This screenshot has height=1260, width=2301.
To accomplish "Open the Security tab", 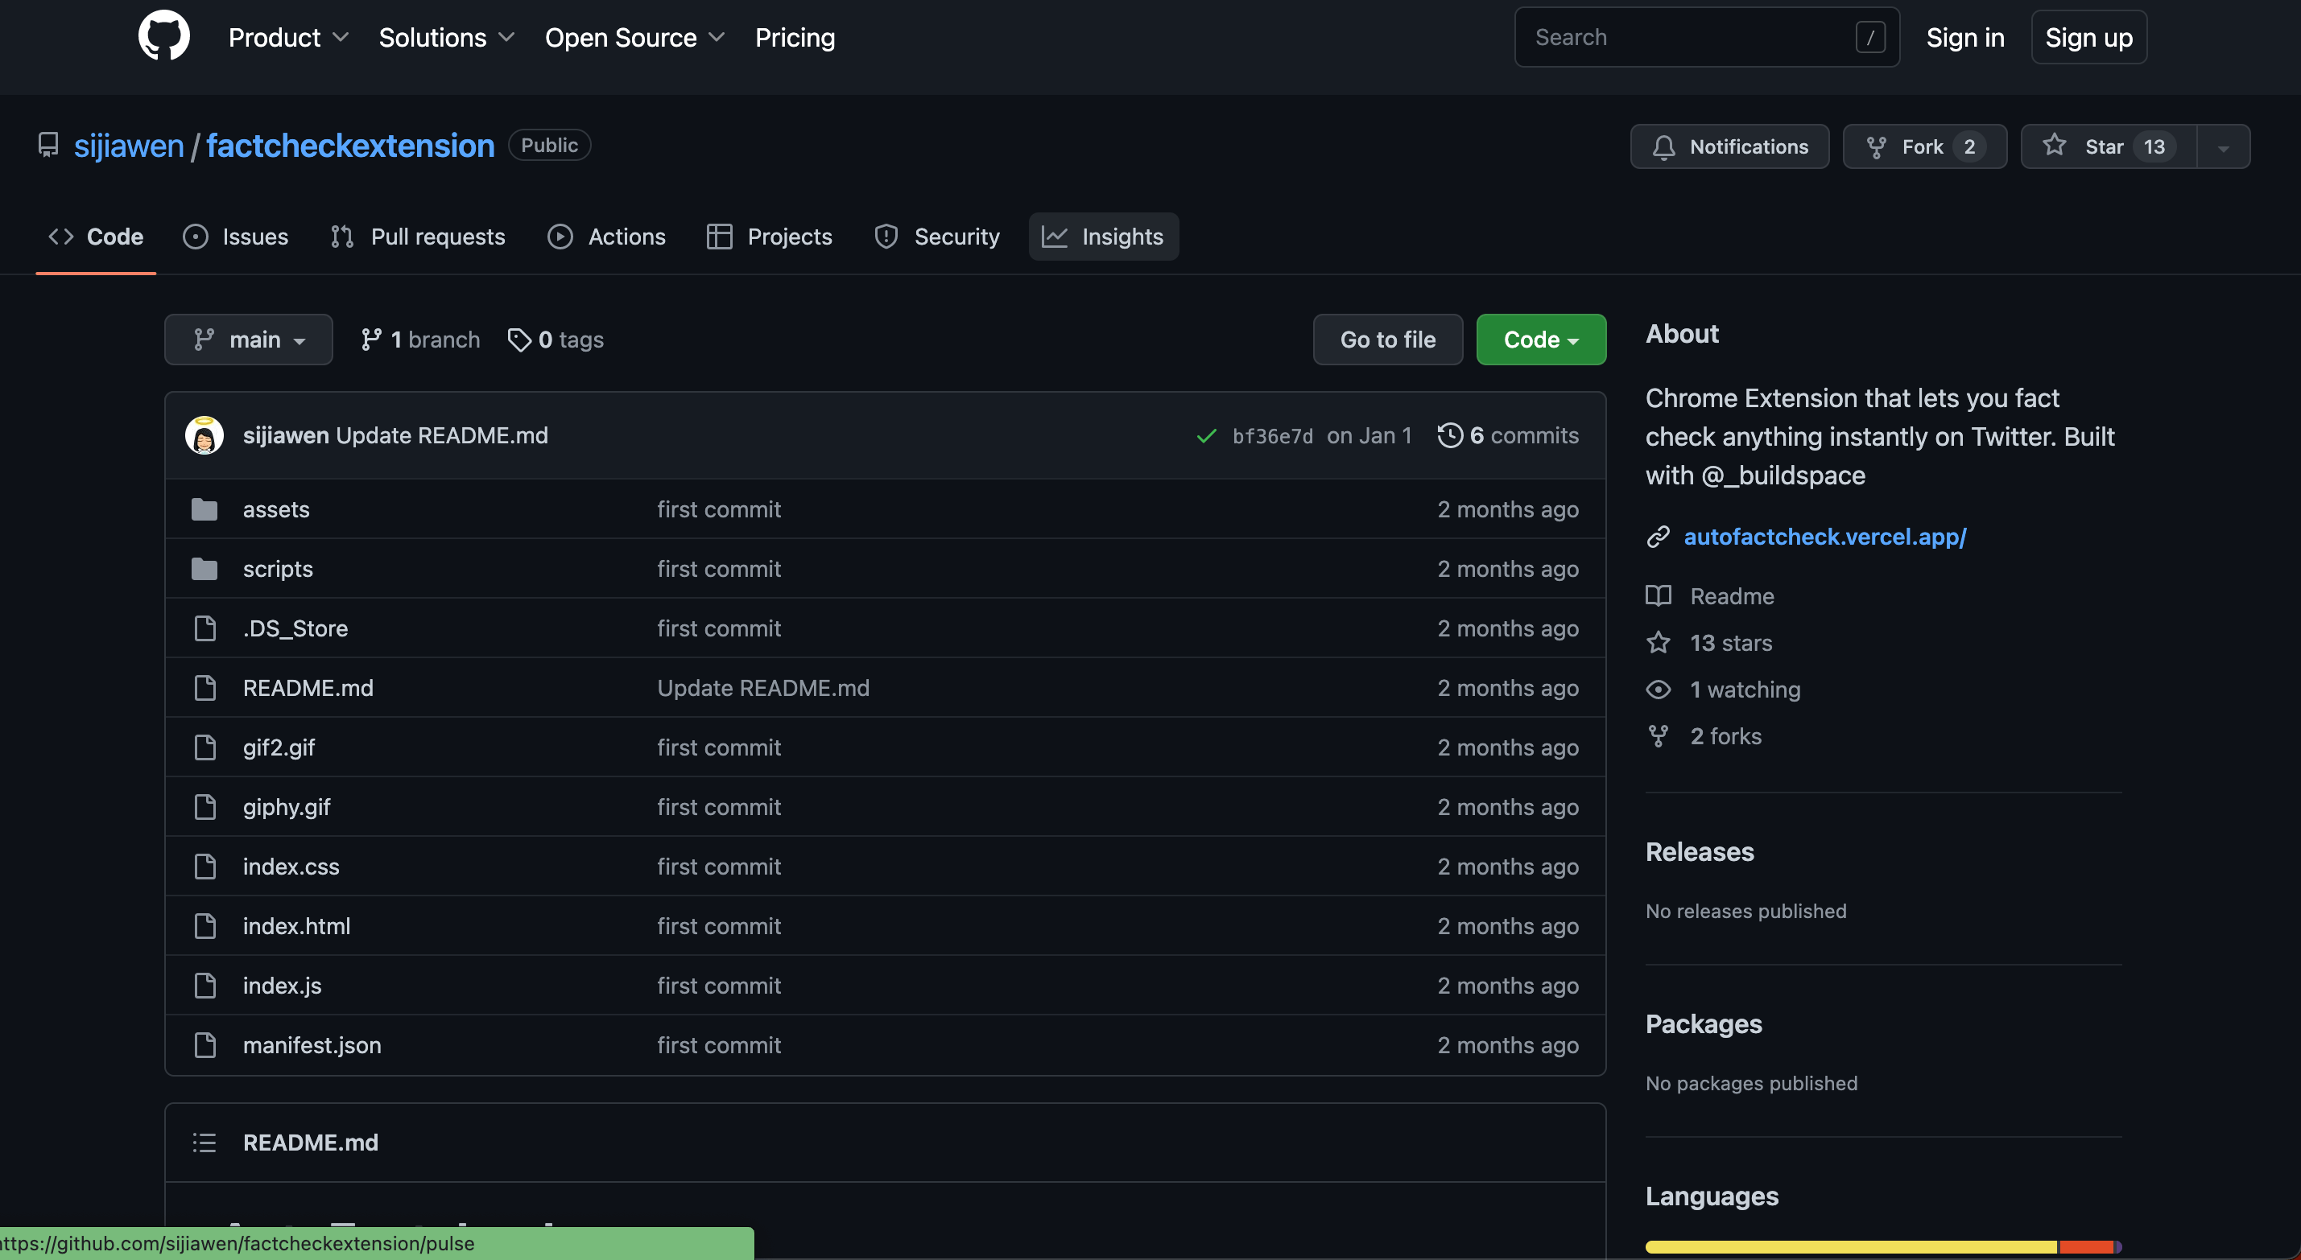I will 936,237.
